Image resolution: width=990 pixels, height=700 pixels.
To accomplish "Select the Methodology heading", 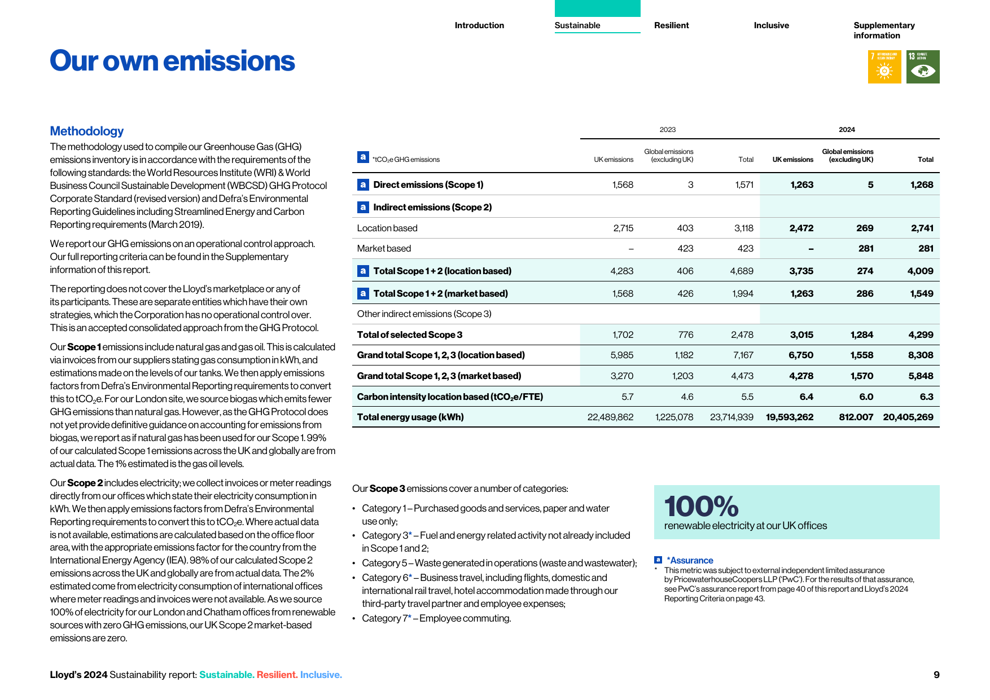I will pos(86,131).
